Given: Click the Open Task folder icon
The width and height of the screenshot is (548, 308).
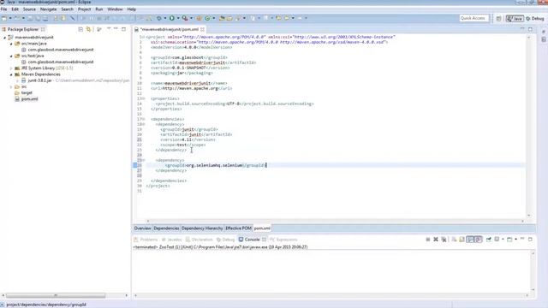Looking at the screenshot, I should pos(229,18).
